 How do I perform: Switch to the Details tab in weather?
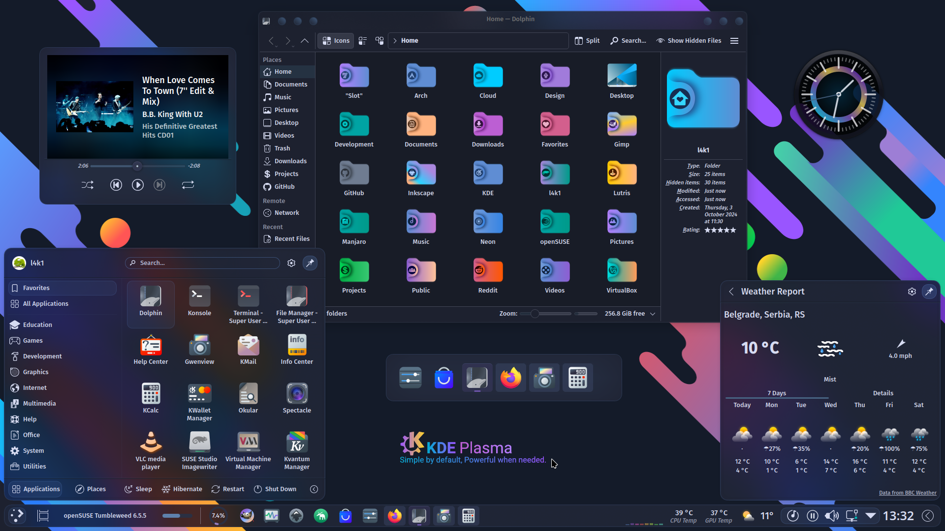click(x=883, y=393)
